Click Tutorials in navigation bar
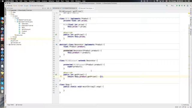Screen dimensions: 192x108 9,6
